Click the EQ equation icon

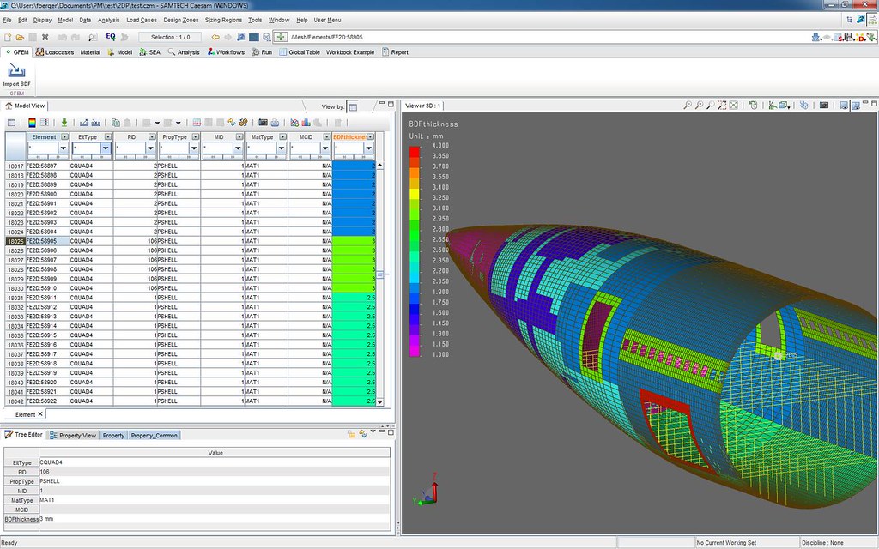point(111,36)
